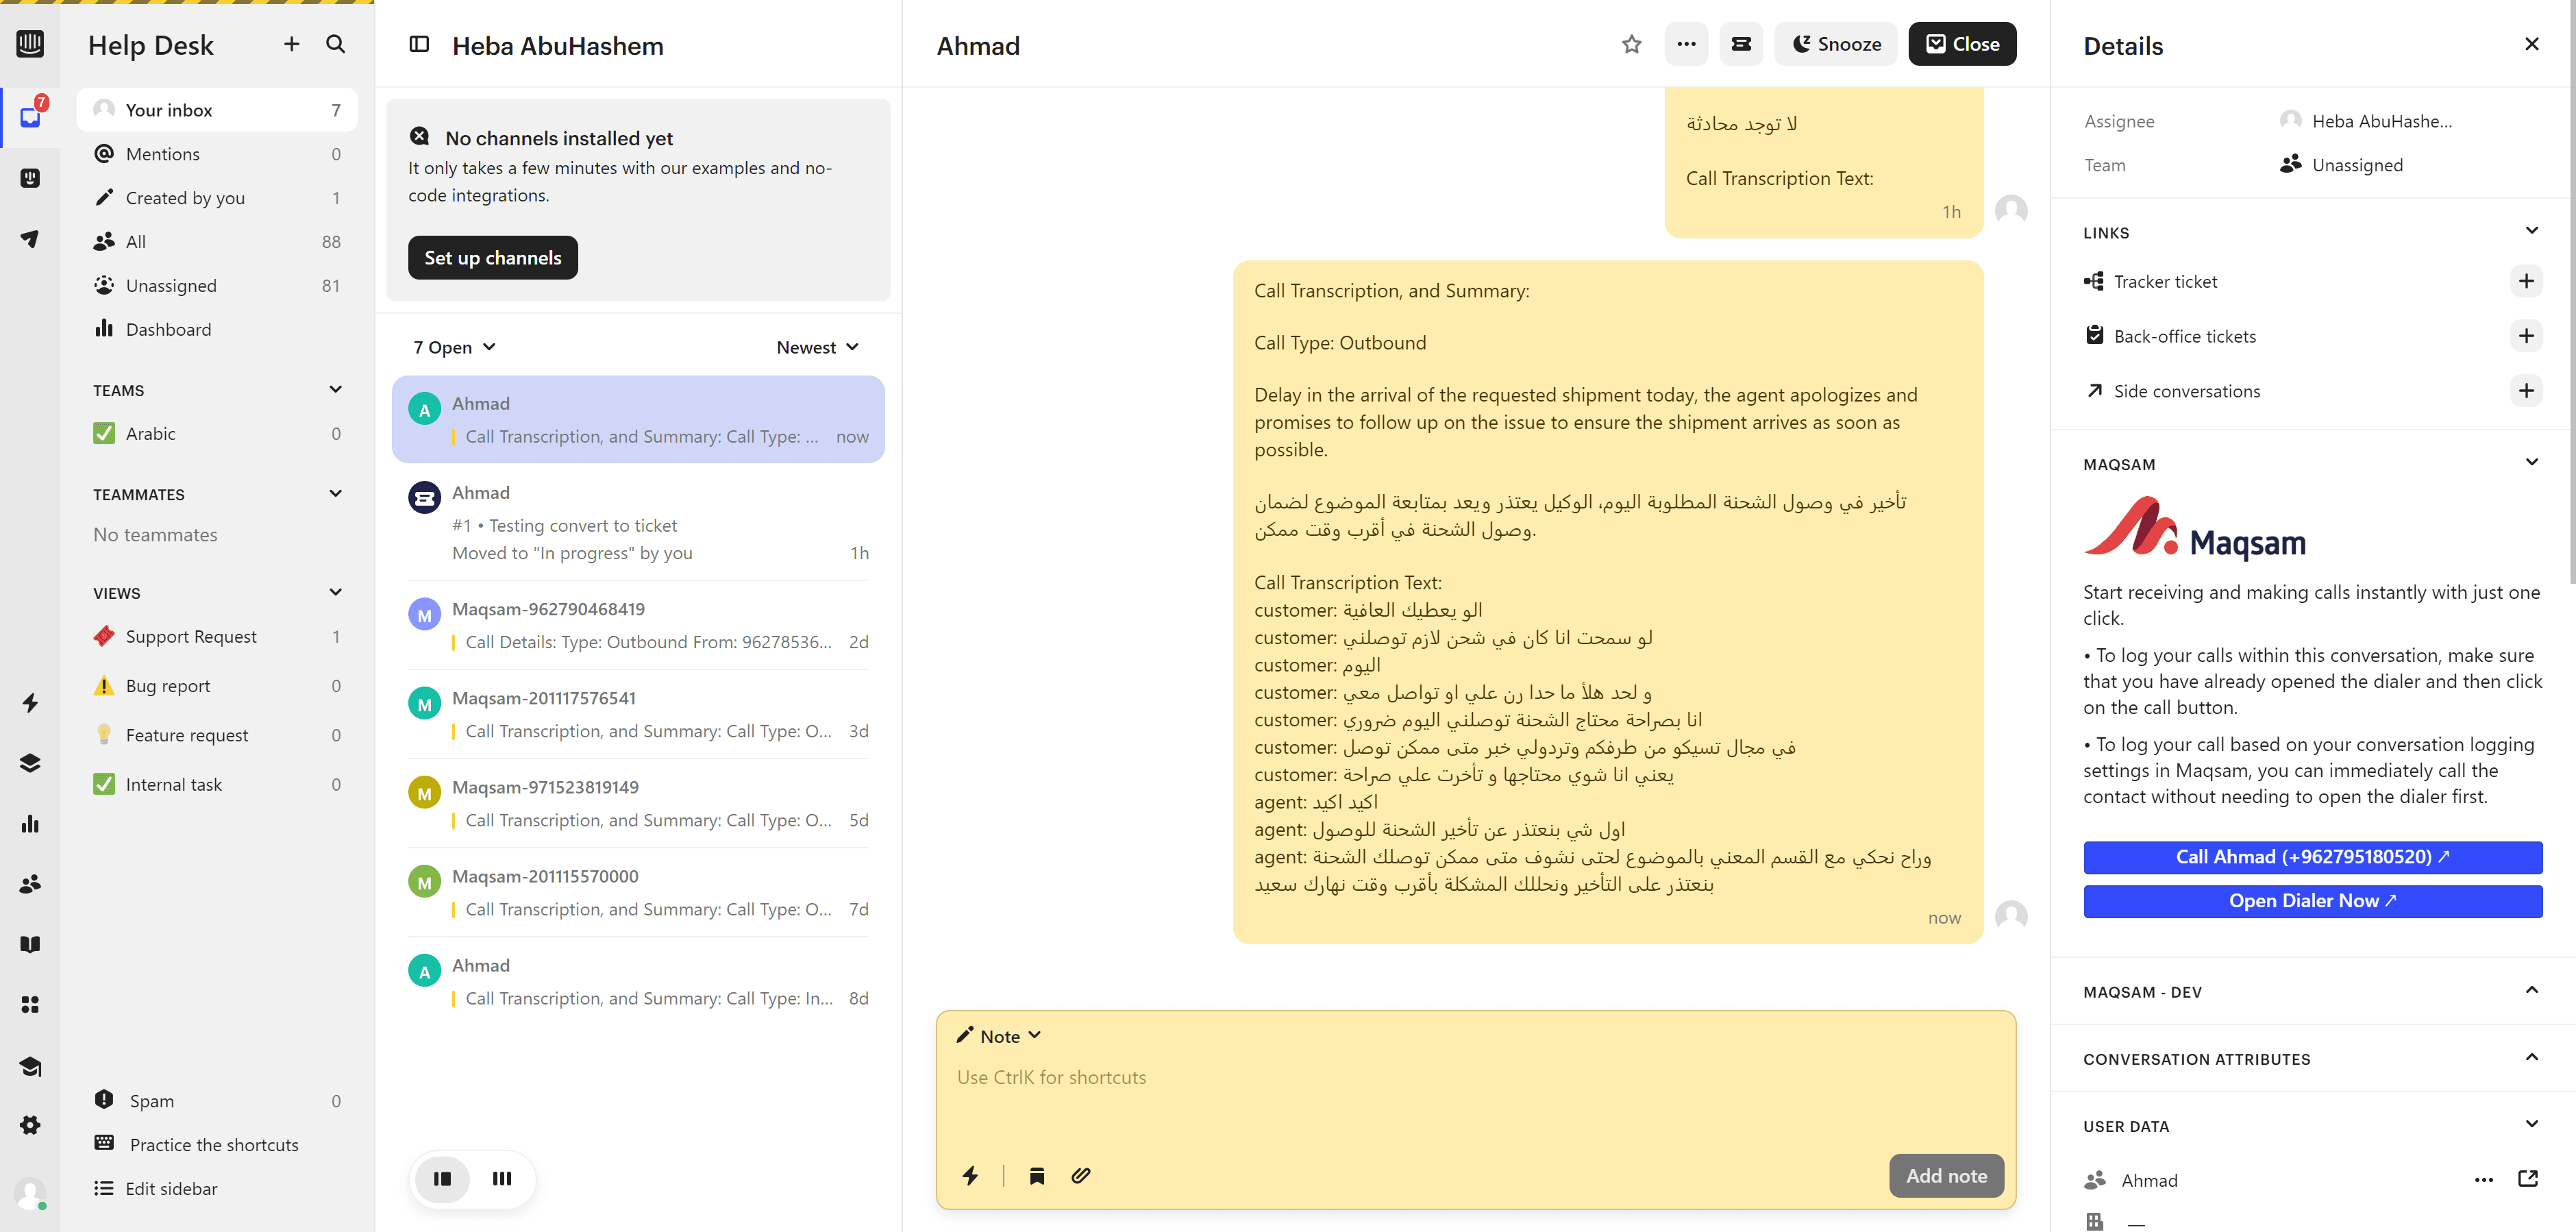Add a Tracker ticket link
Screen dimensions: 2576x1232
click(x=2526, y=281)
